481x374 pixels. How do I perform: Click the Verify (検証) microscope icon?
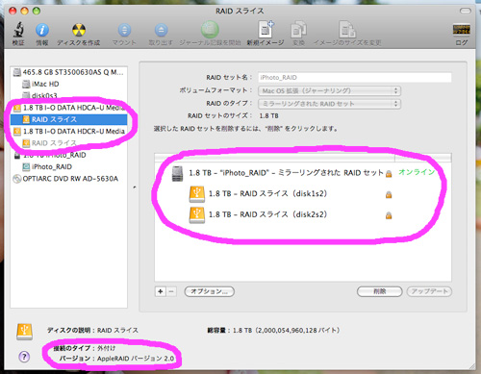pos(18,30)
